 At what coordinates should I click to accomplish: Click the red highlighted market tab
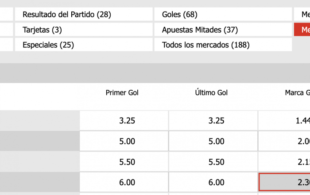pos(302,30)
